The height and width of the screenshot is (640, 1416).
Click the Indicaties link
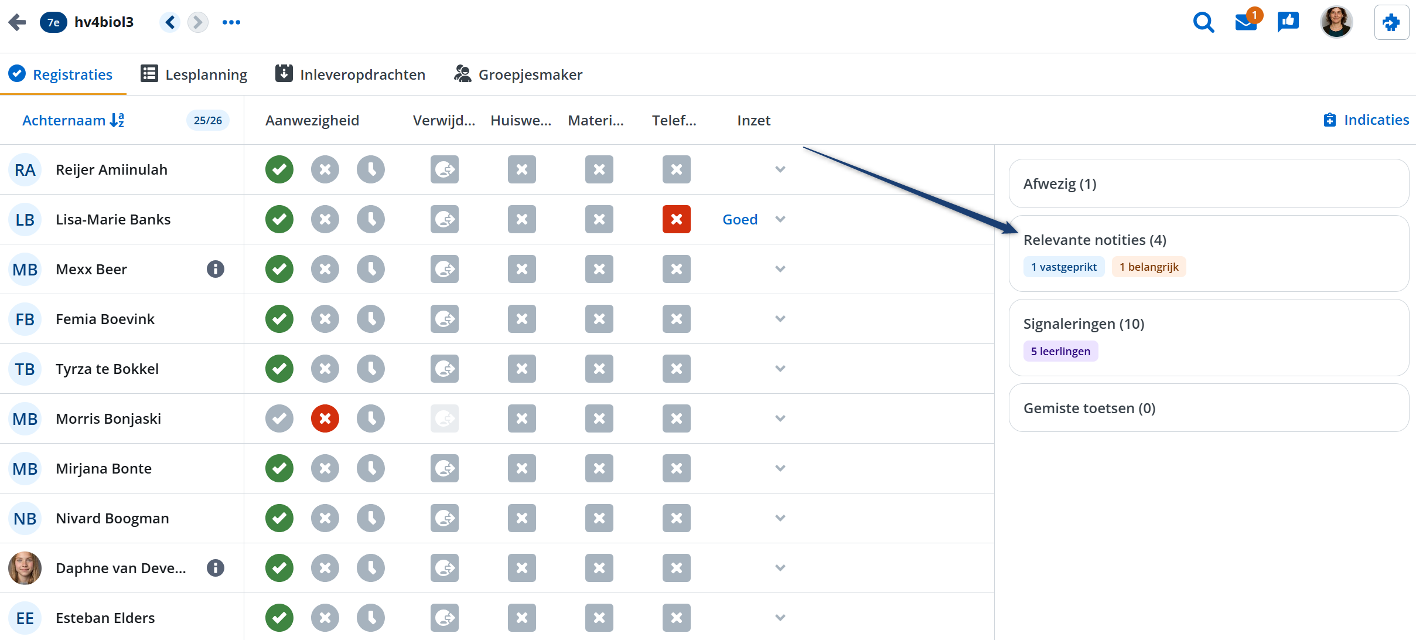[1366, 120]
